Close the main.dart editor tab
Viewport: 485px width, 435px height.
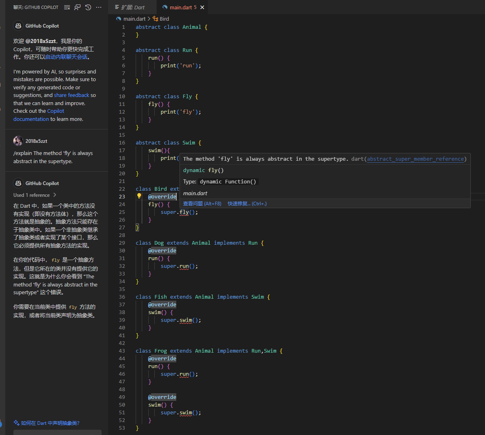tap(202, 7)
